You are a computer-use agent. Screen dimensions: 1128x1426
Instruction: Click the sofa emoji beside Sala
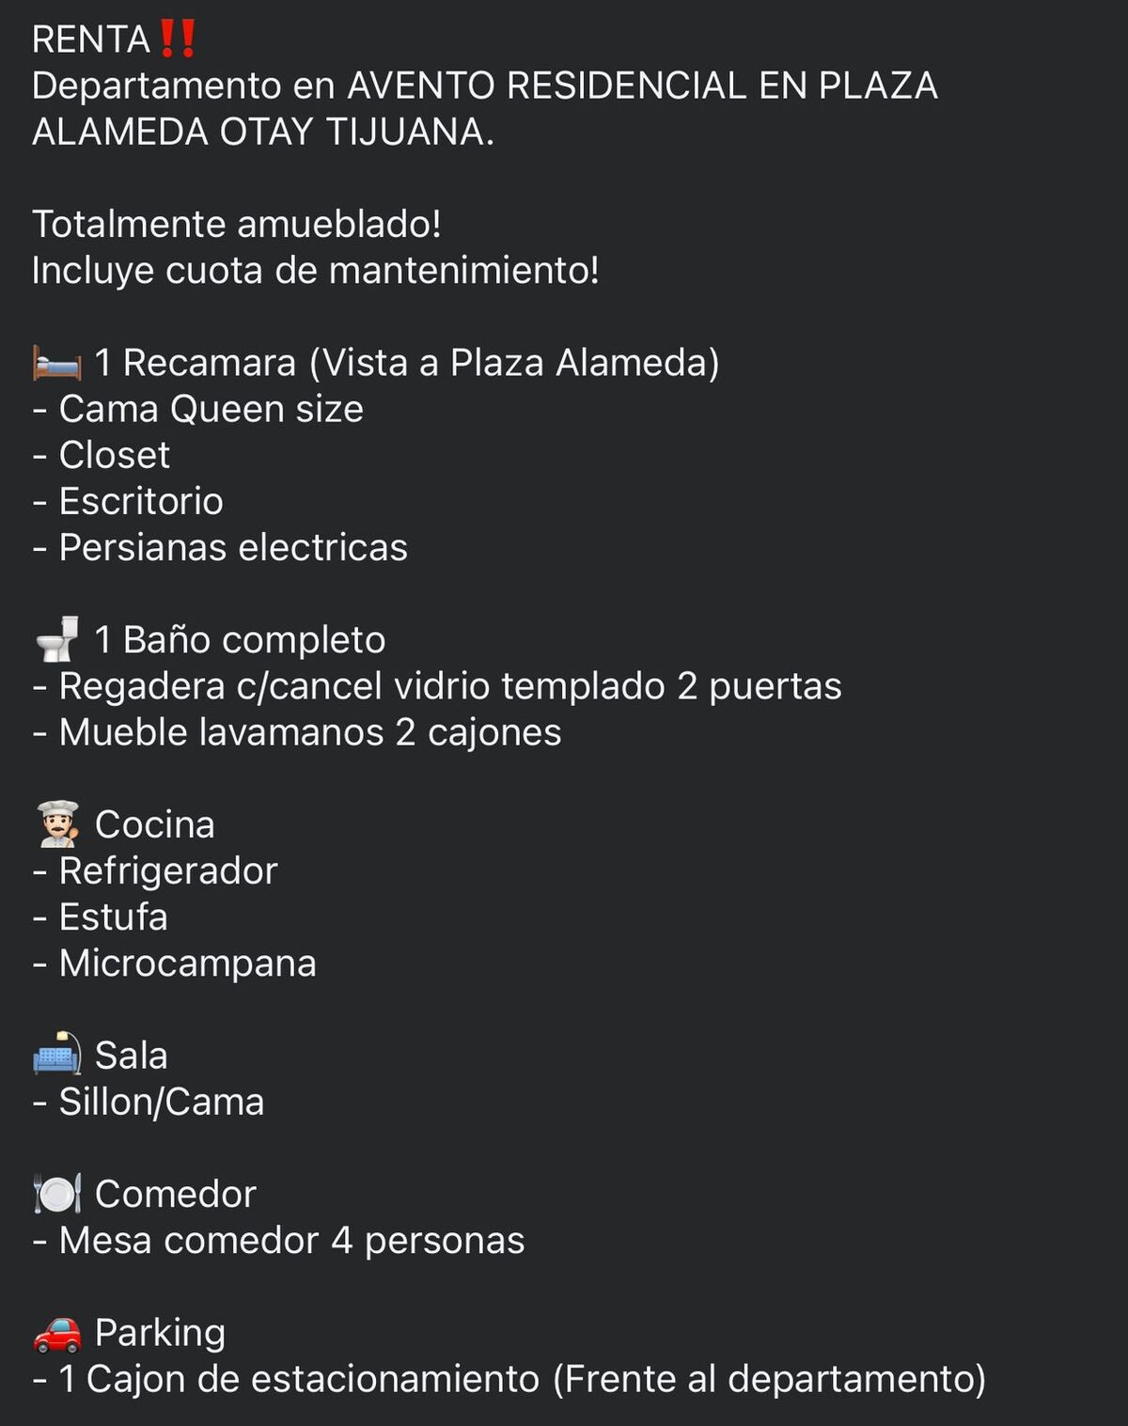57,1055
